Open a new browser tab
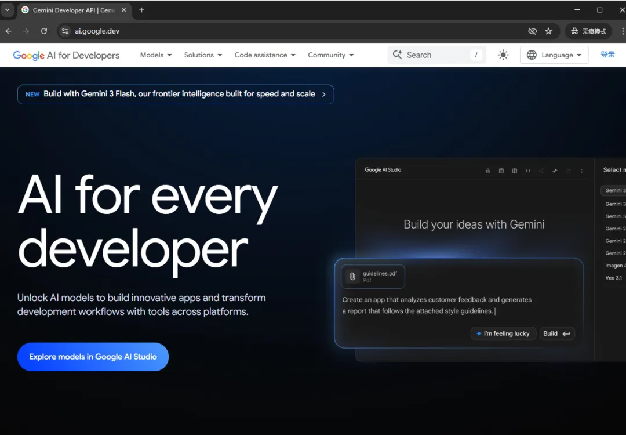This screenshot has width=626, height=435. [141, 10]
